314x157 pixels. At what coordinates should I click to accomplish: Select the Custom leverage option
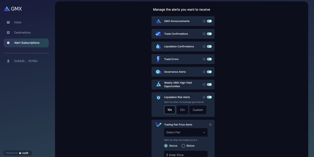coord(198,110)
